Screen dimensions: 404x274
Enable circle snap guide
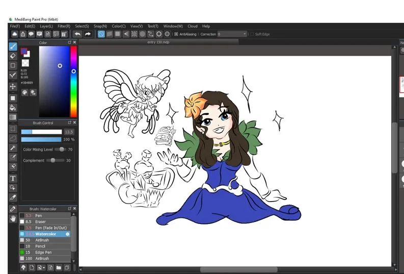tap(143, 34)
